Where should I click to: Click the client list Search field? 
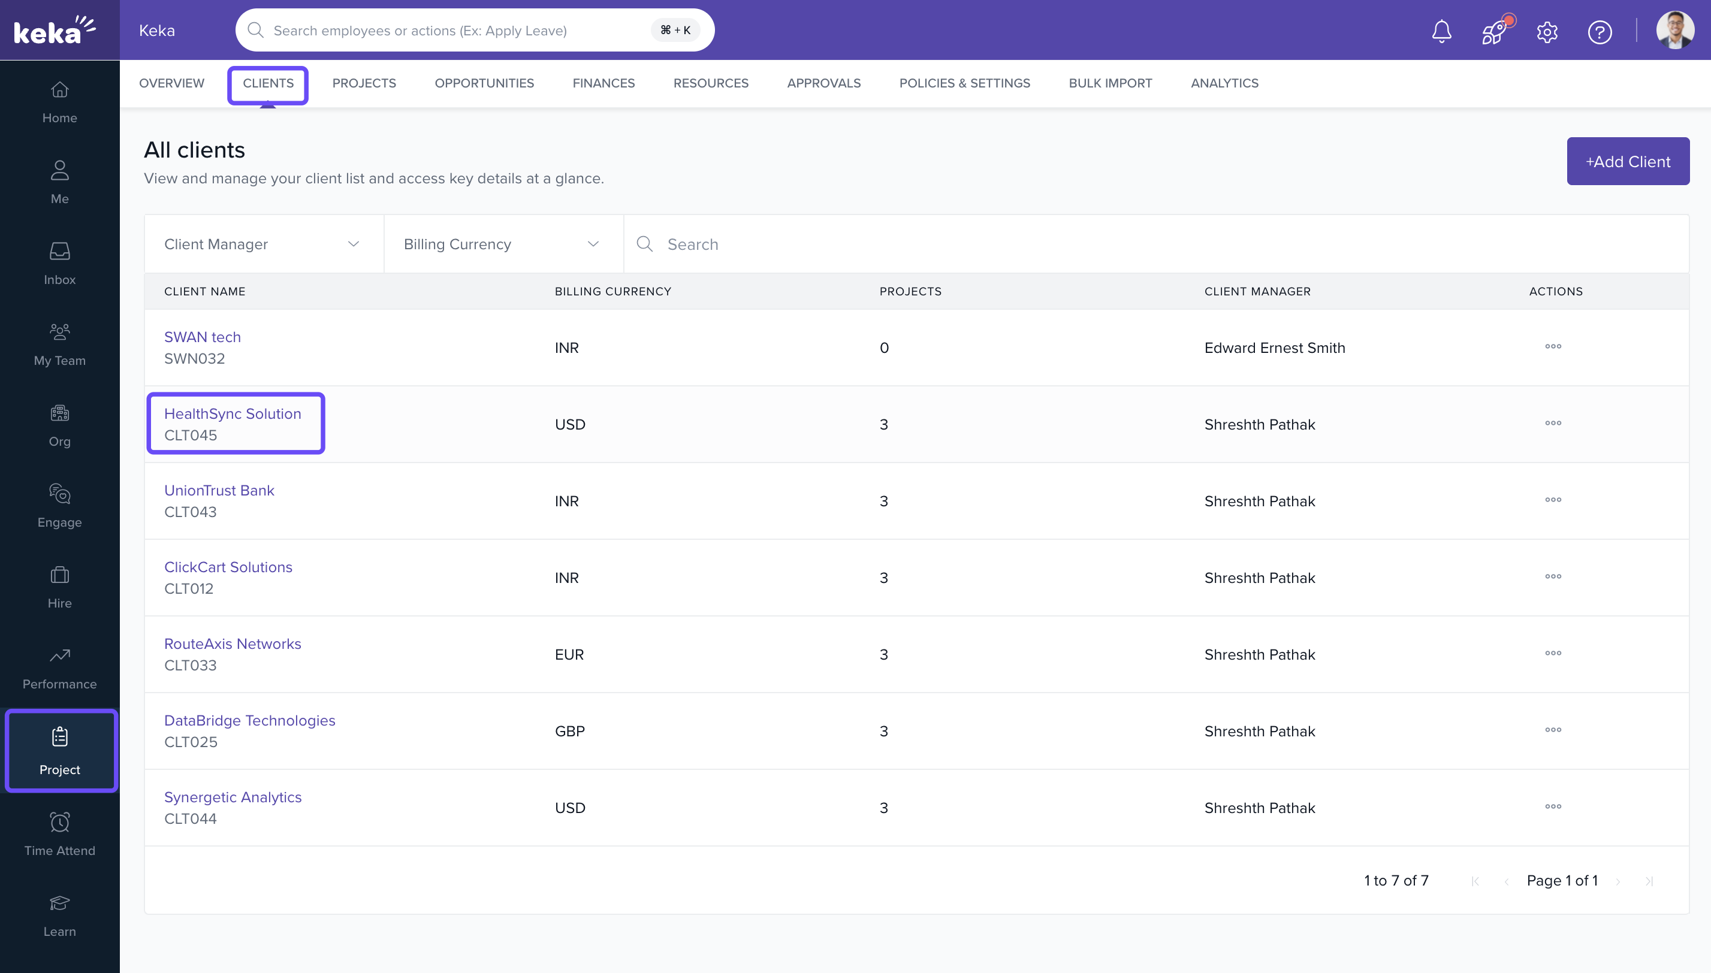(1136, 244)
